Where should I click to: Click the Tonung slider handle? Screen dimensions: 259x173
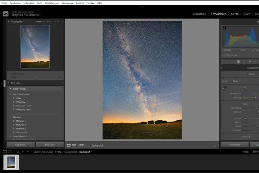tap(256, 98)
